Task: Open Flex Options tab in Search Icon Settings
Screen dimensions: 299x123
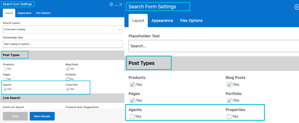Action: pos(43,13)
